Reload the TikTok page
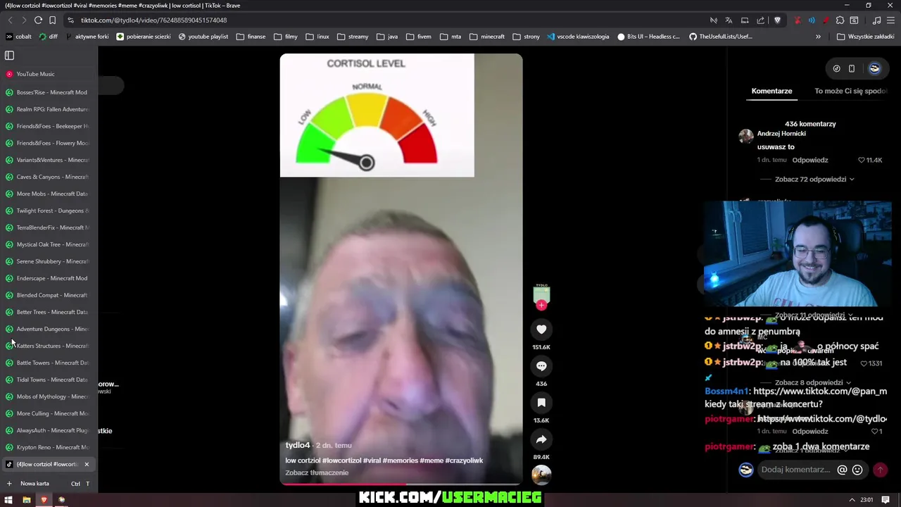 click(38, 20)
